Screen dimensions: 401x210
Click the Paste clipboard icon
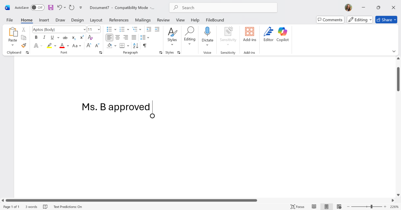pyautogui.click(x=13, y=32)
